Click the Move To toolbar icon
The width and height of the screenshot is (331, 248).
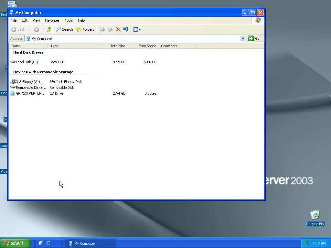[103, 29]
